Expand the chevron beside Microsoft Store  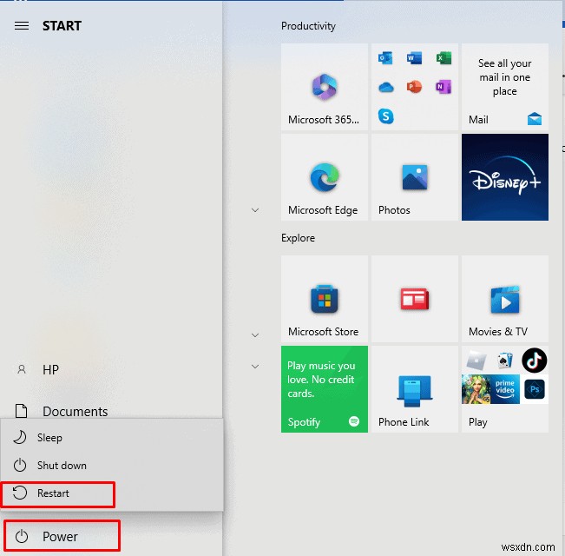[255, 335]
